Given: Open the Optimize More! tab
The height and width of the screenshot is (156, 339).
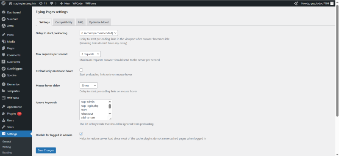Looking at the screenshot, I should (99, 22).
